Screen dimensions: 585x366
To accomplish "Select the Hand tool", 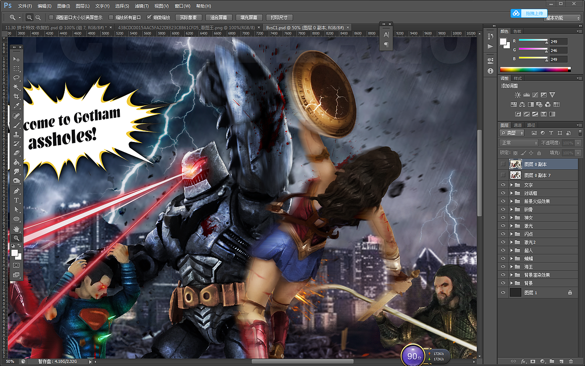I will tap(16, 229).
